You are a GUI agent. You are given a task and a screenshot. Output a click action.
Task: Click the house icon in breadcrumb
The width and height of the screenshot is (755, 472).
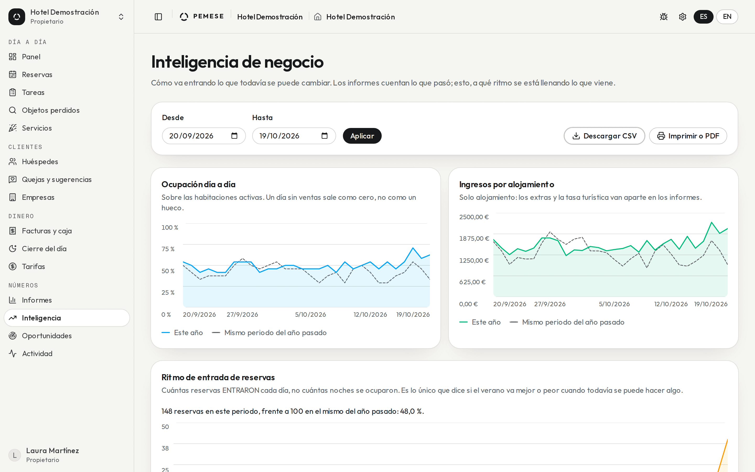point(318,17)
